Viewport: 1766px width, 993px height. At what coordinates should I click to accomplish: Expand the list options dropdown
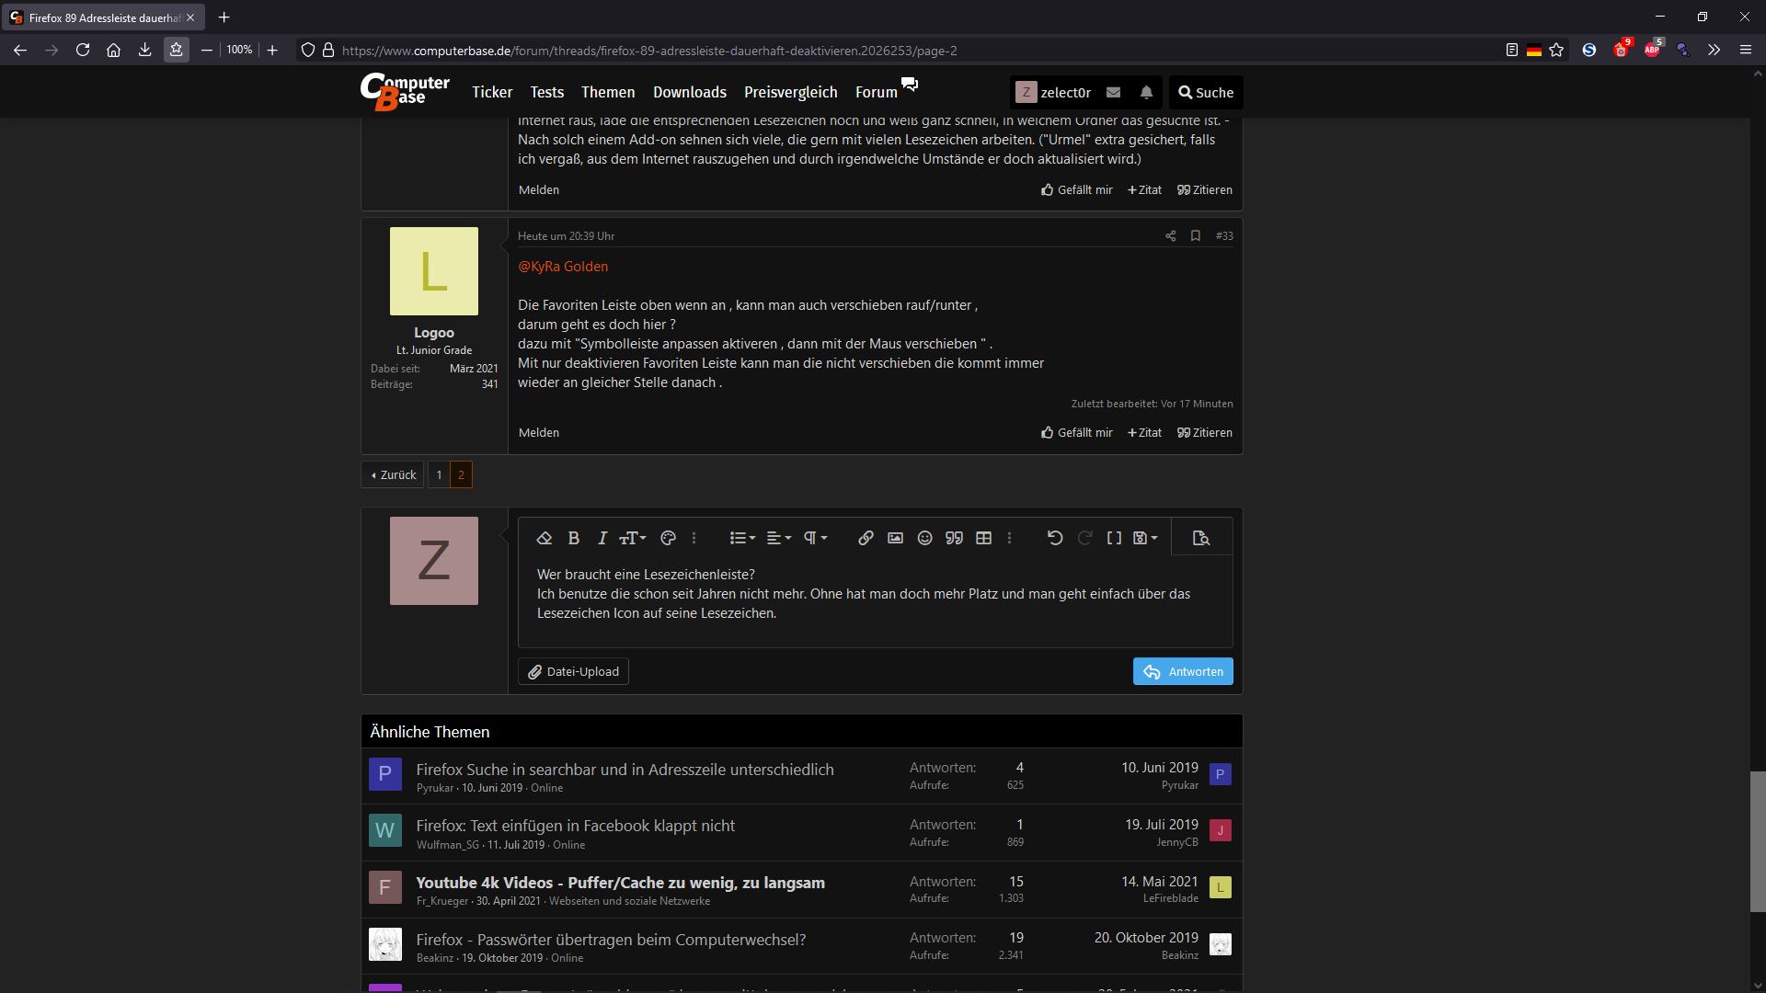point(742,538)
